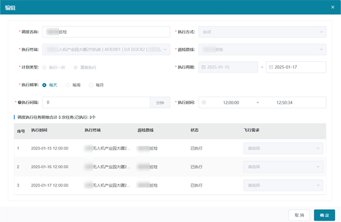This screenshot has height=222, width=341.
Task: Expand the 执行终端 terminal dropdown
Action: coord(106,50)
